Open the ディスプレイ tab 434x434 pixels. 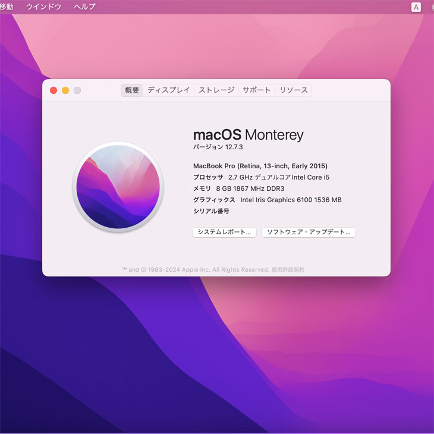pos(168,90)
